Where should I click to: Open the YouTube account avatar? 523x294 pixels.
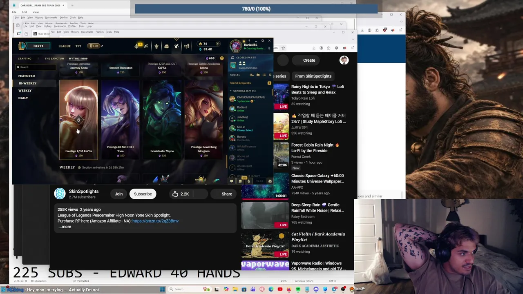coord(344,60)
